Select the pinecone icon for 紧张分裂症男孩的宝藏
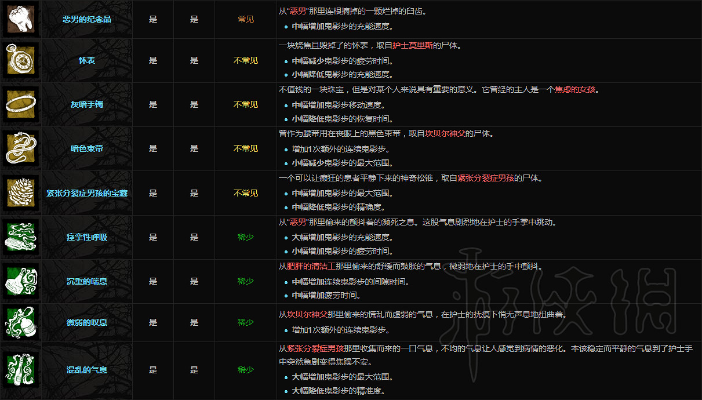Image resolution: width=702 pixels, height=400 pixels. coord(20,193)
